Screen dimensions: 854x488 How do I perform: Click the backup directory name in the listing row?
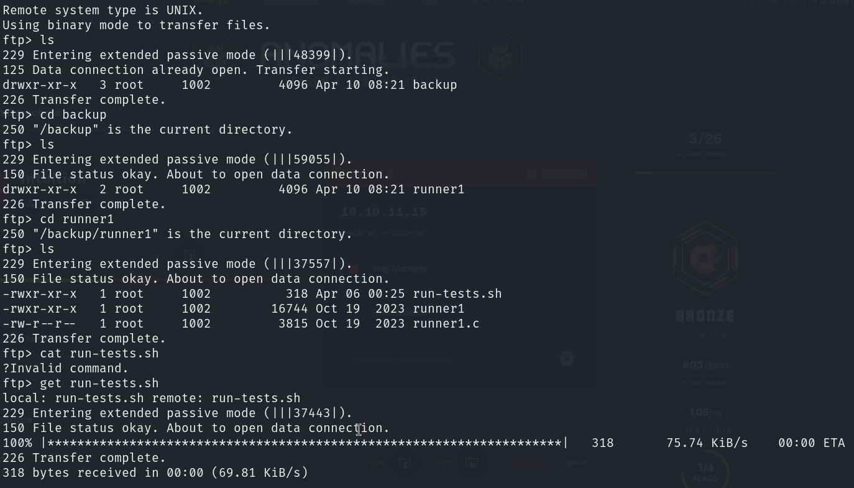[434, 85]
